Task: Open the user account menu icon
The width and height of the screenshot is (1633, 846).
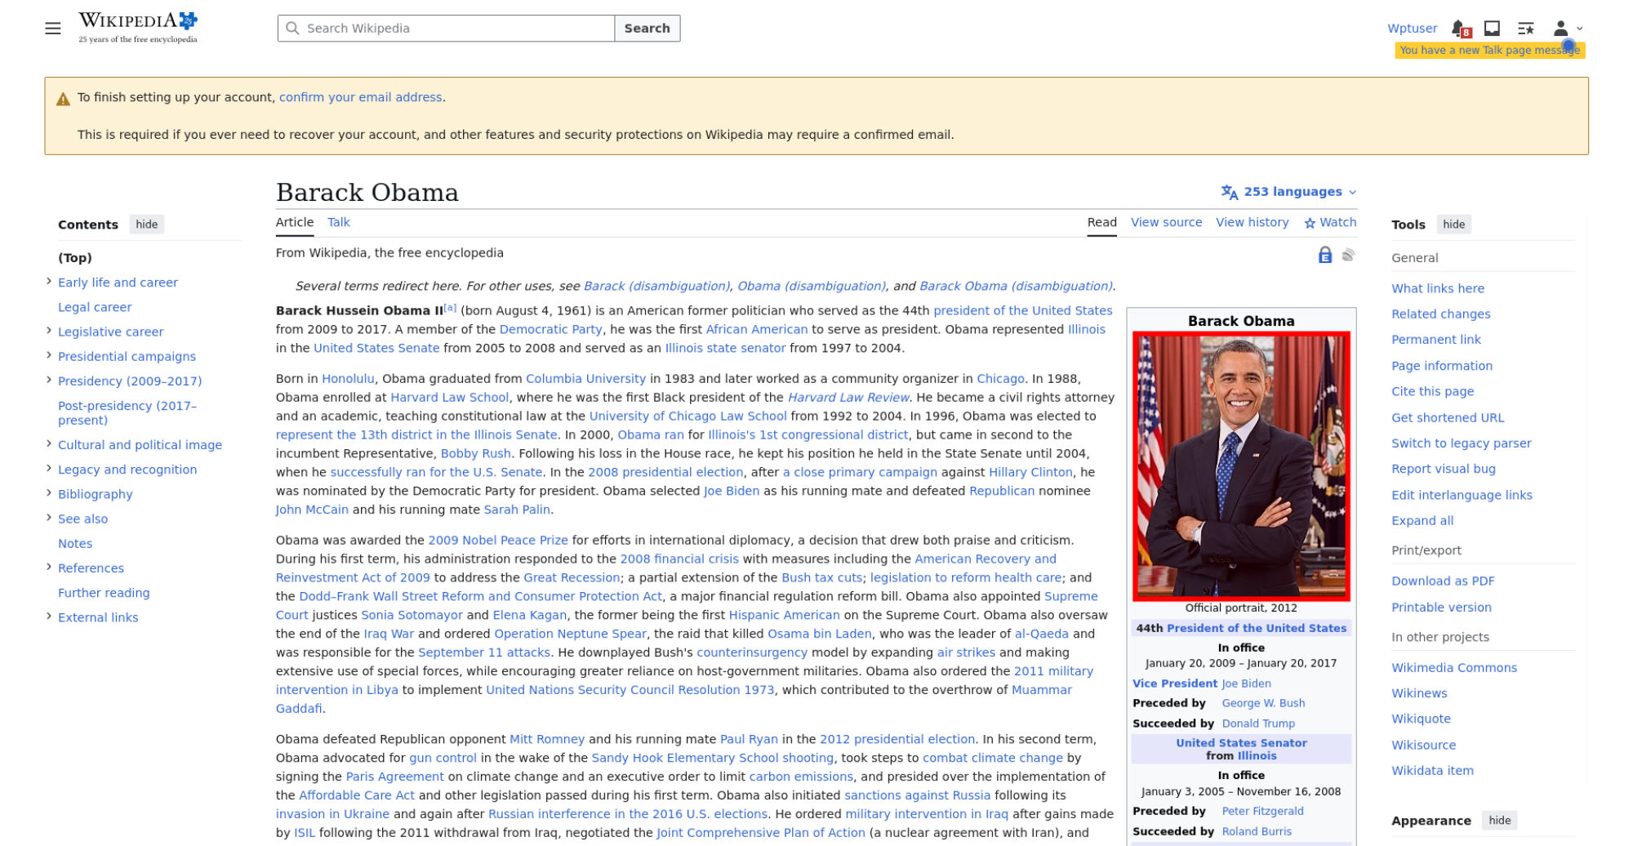Action: pos(1567,29)
